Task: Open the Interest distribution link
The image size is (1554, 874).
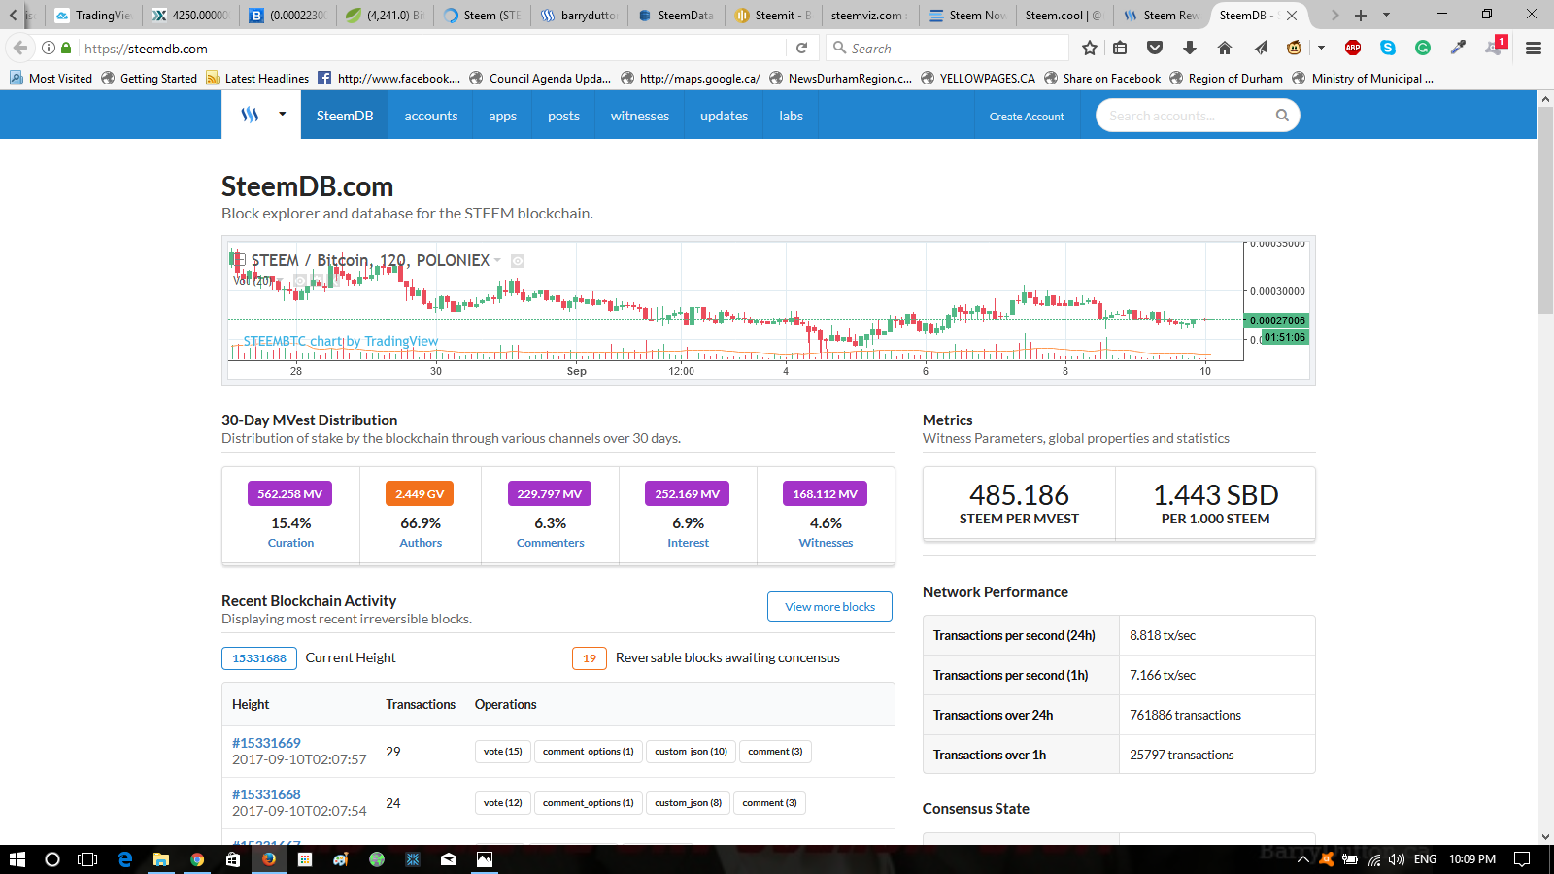Action: coord(689,543)
